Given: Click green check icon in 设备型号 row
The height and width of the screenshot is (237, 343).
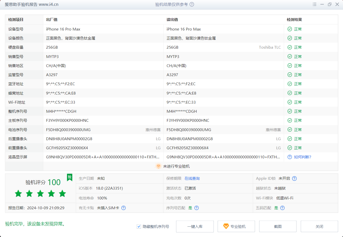Looking at the screenshot, I should pos(290,29).
